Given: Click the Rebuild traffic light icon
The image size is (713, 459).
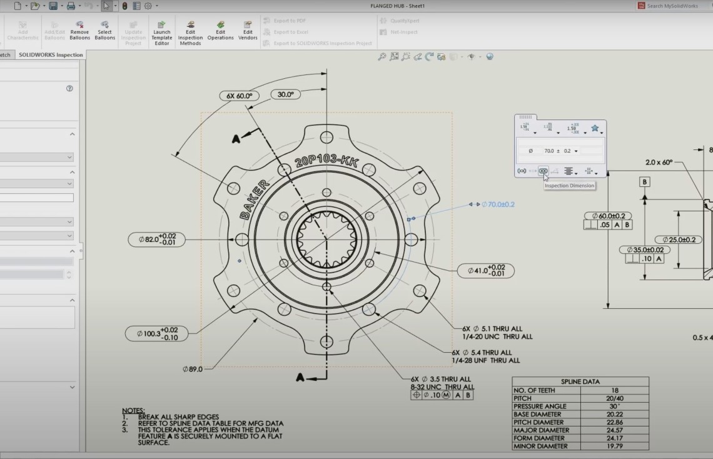Looking at the screenshot, I should pos(124,6).
